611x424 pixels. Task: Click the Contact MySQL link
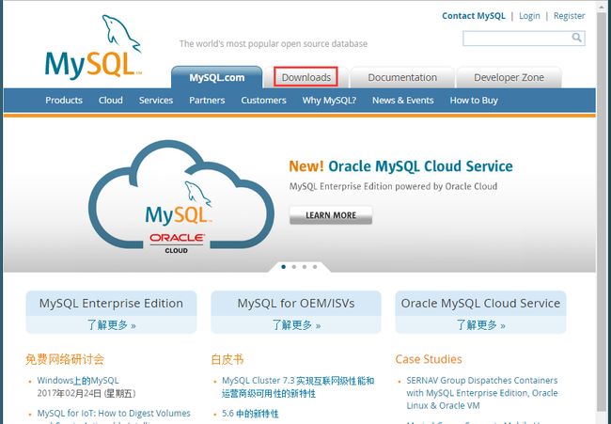(x=474, y=16)
